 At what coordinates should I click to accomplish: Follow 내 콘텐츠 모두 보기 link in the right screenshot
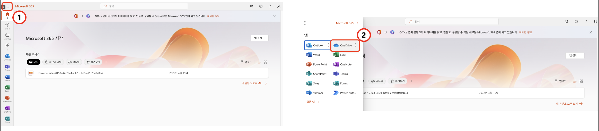tap(569, 104)
